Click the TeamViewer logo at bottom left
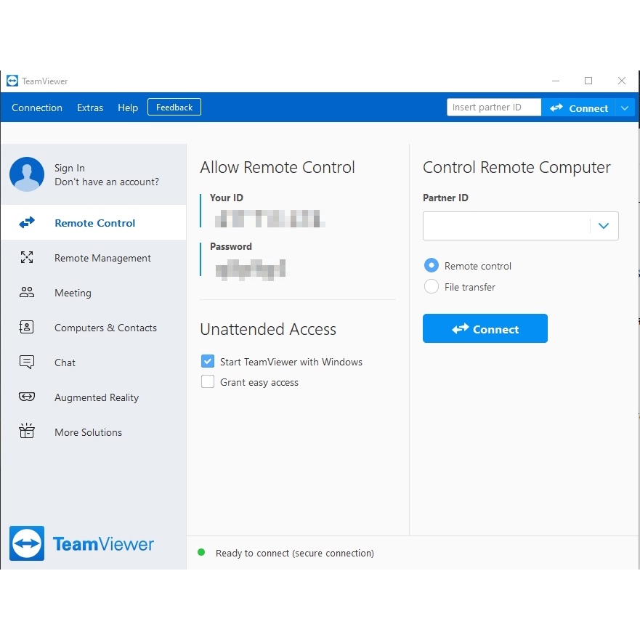Image resolution: width=640 pixels, height=640 pixels. tap(81, 543)
